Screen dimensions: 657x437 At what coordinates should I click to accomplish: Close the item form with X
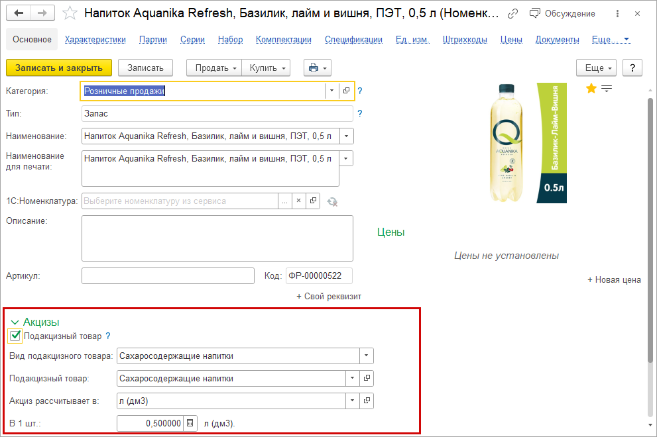[x=637, y=14]
